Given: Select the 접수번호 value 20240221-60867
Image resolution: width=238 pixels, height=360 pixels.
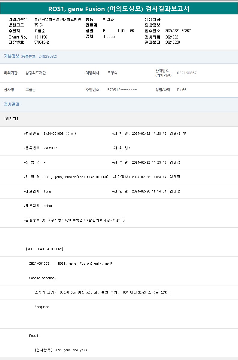Looking at the screenshot, I should (x=178, y=31).
